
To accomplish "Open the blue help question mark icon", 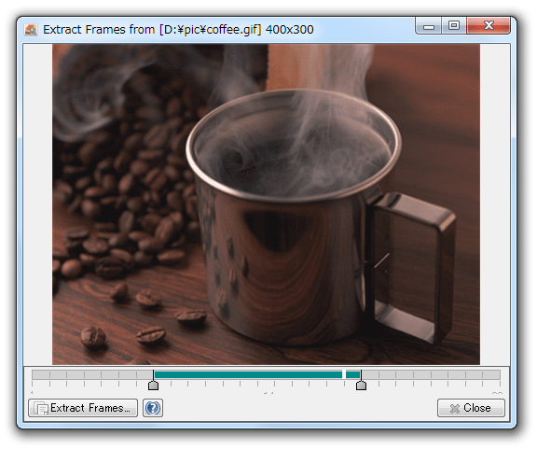I will (x=153, y=408).
